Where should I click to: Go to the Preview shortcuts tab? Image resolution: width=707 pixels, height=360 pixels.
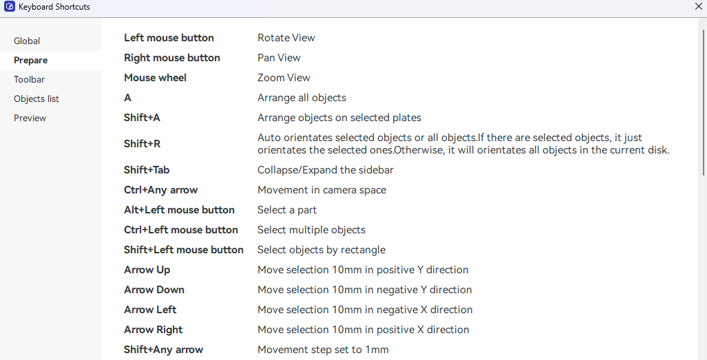30,118
